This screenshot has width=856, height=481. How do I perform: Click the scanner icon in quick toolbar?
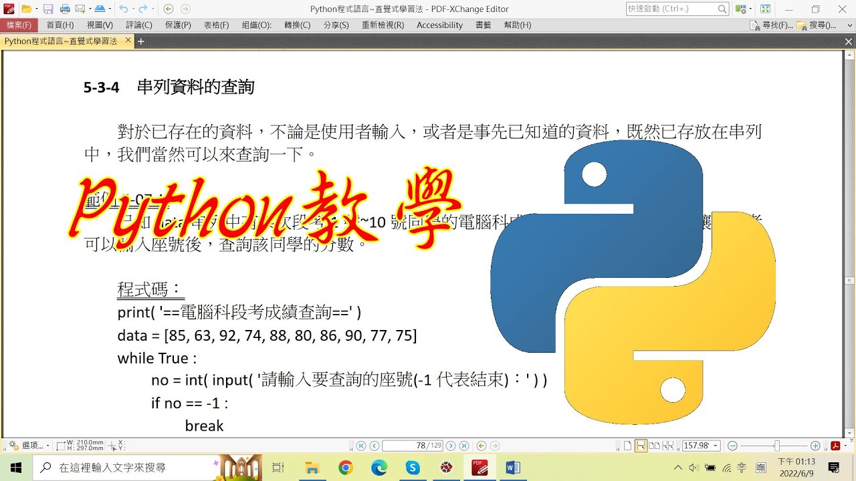tap(99, 9)
